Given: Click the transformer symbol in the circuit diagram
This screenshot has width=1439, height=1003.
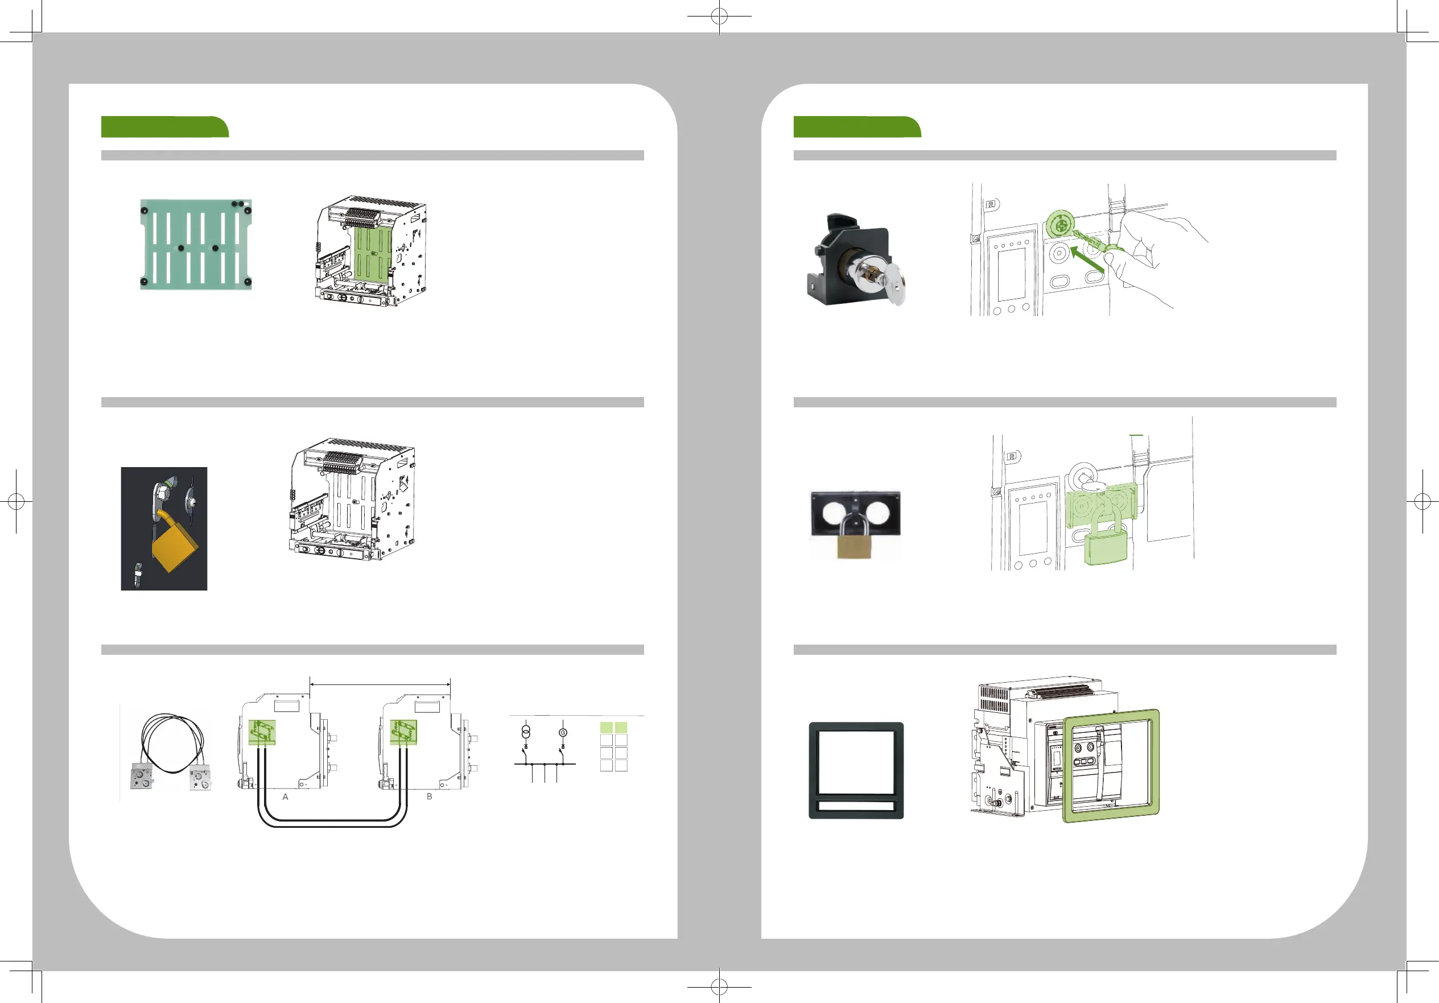Looking at the screenshot, I should tap(526, 732).
